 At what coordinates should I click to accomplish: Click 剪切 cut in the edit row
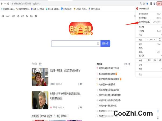(x=149, y=60)
